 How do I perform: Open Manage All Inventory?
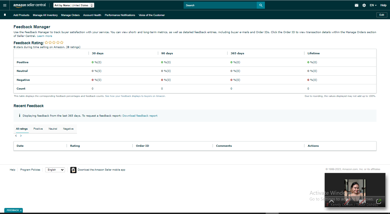45,15
